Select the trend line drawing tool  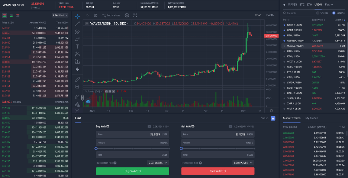(77, 24)
